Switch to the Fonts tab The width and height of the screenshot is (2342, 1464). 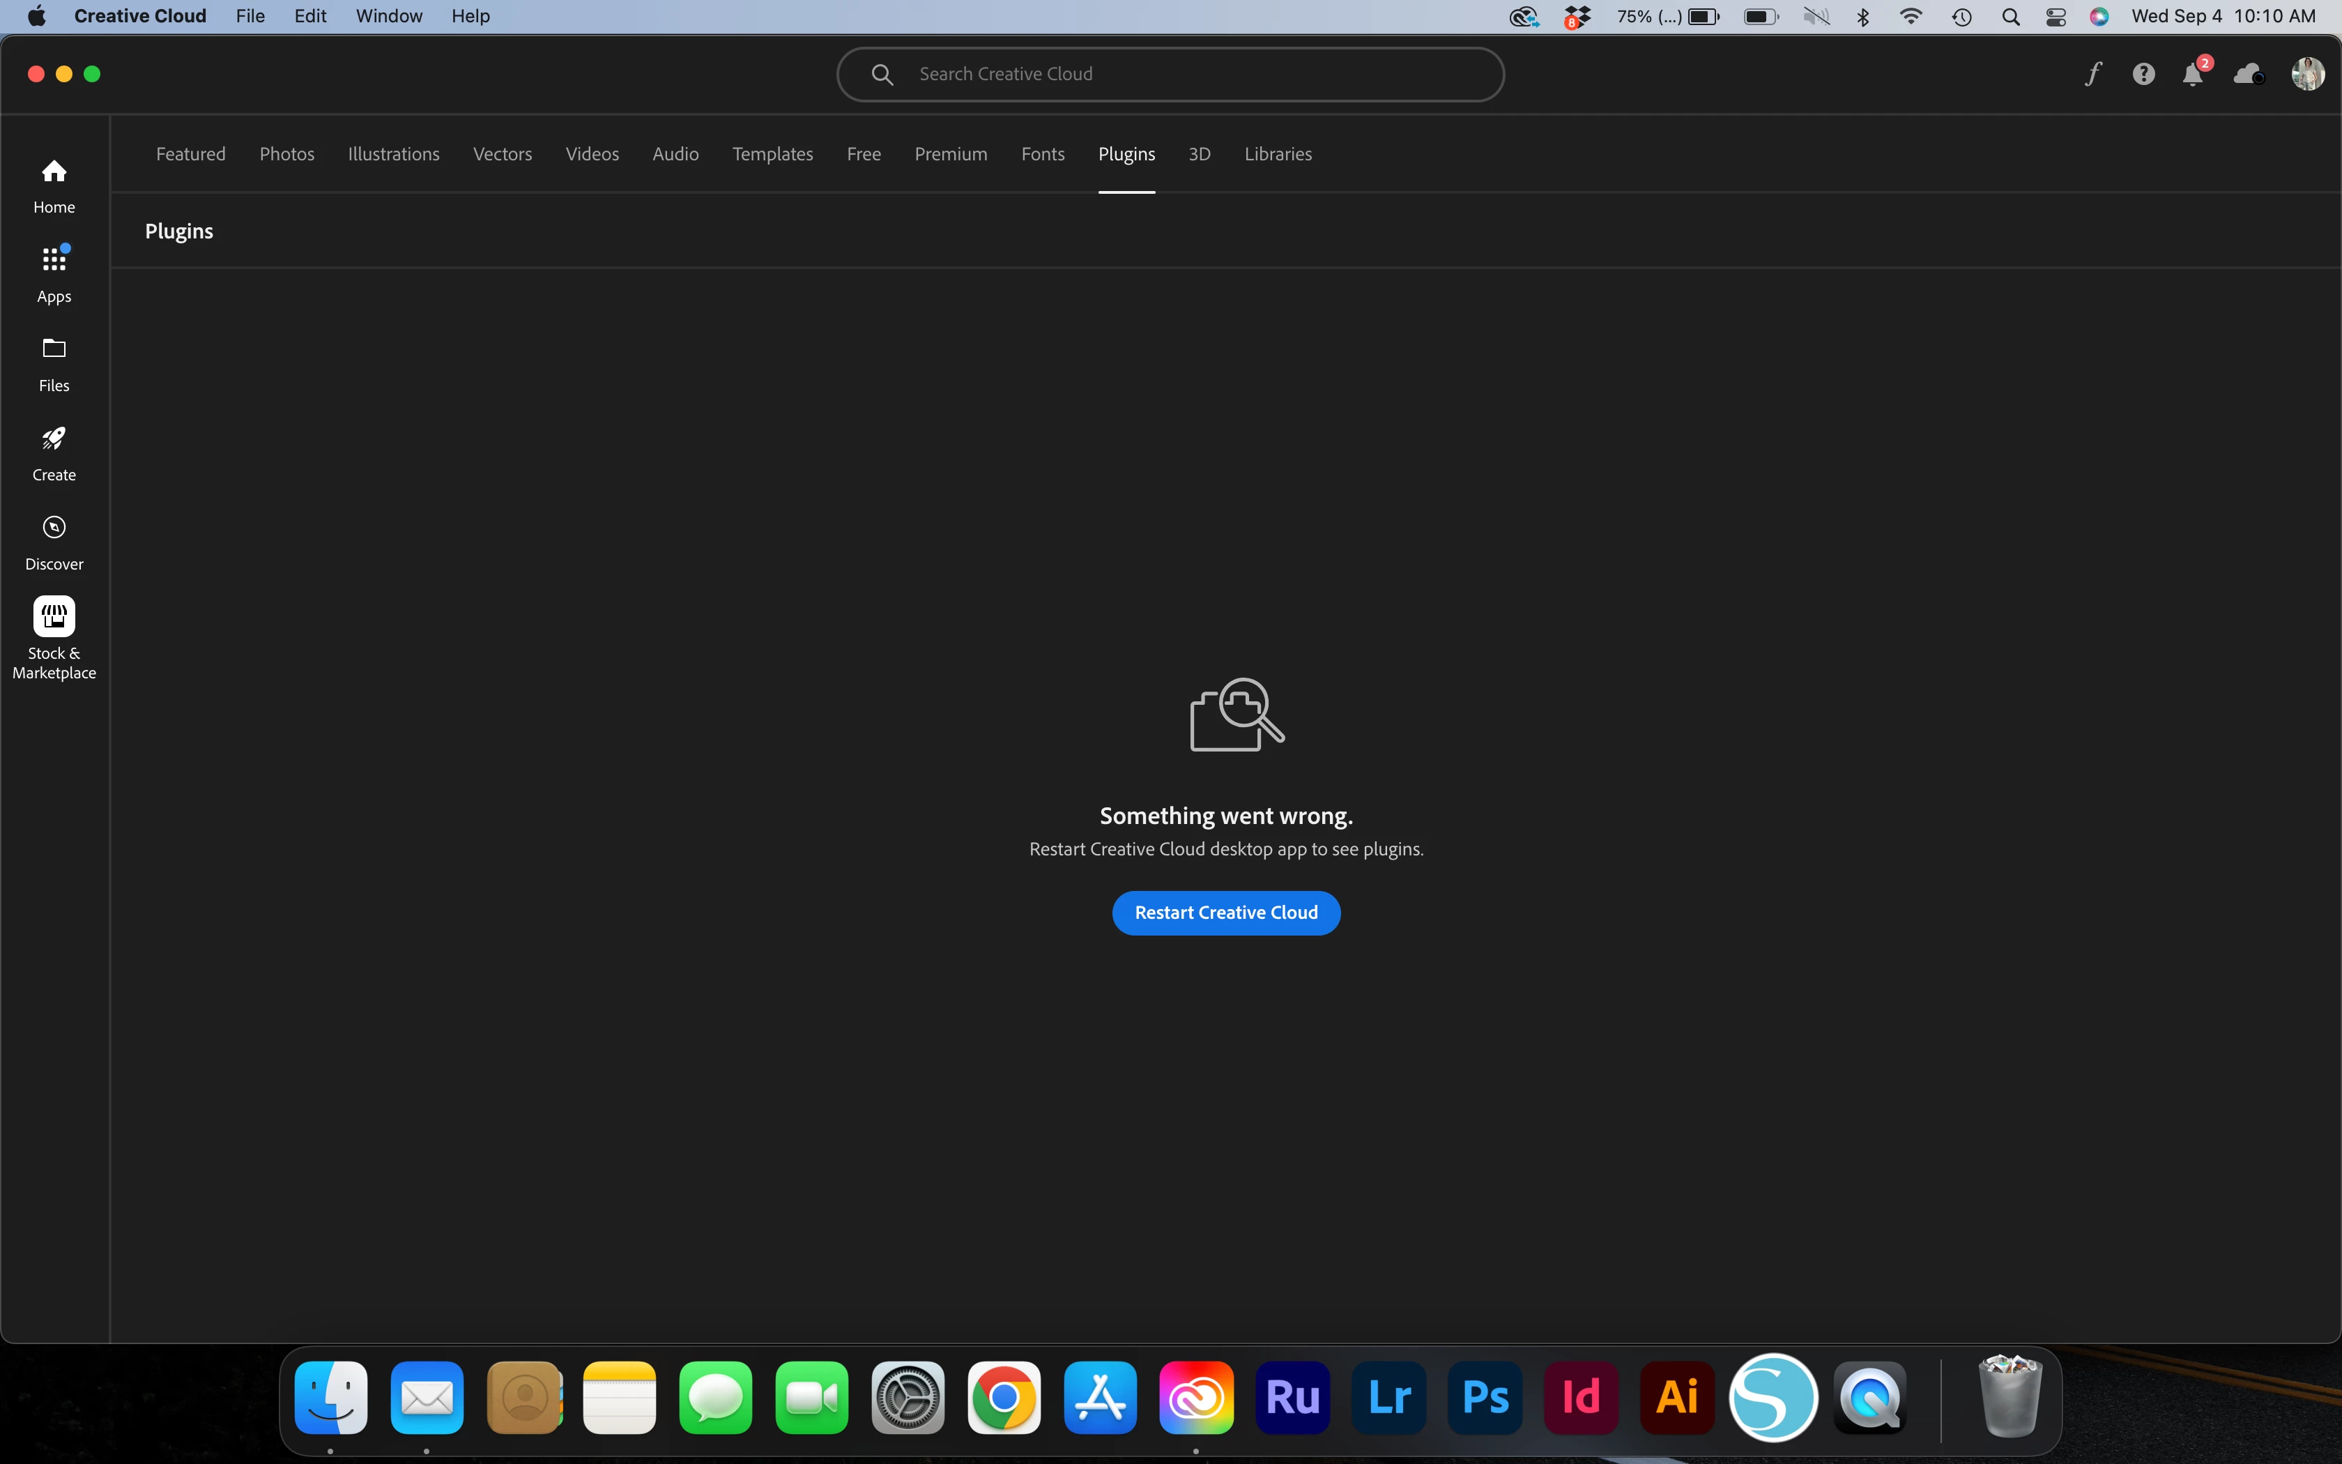point(1042,154)
